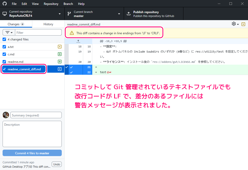Image resolution: width=248 pixels, height=170 pixels.
Task: Click the GitHub logo icon in title bar
Action: tap(5, 4)
